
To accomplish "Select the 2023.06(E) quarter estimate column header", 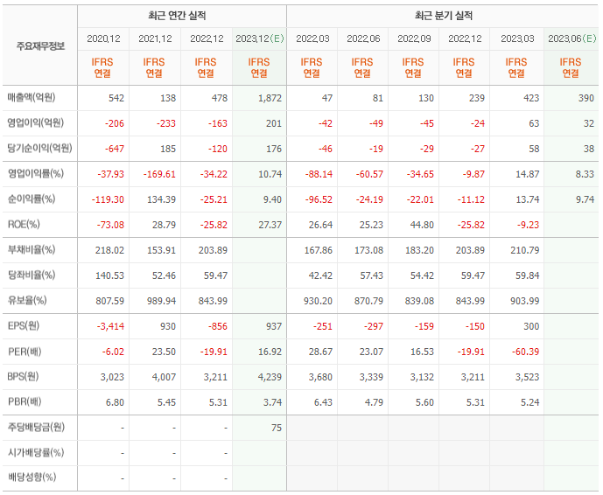I will pyautogui.click(x=571, y=38).
